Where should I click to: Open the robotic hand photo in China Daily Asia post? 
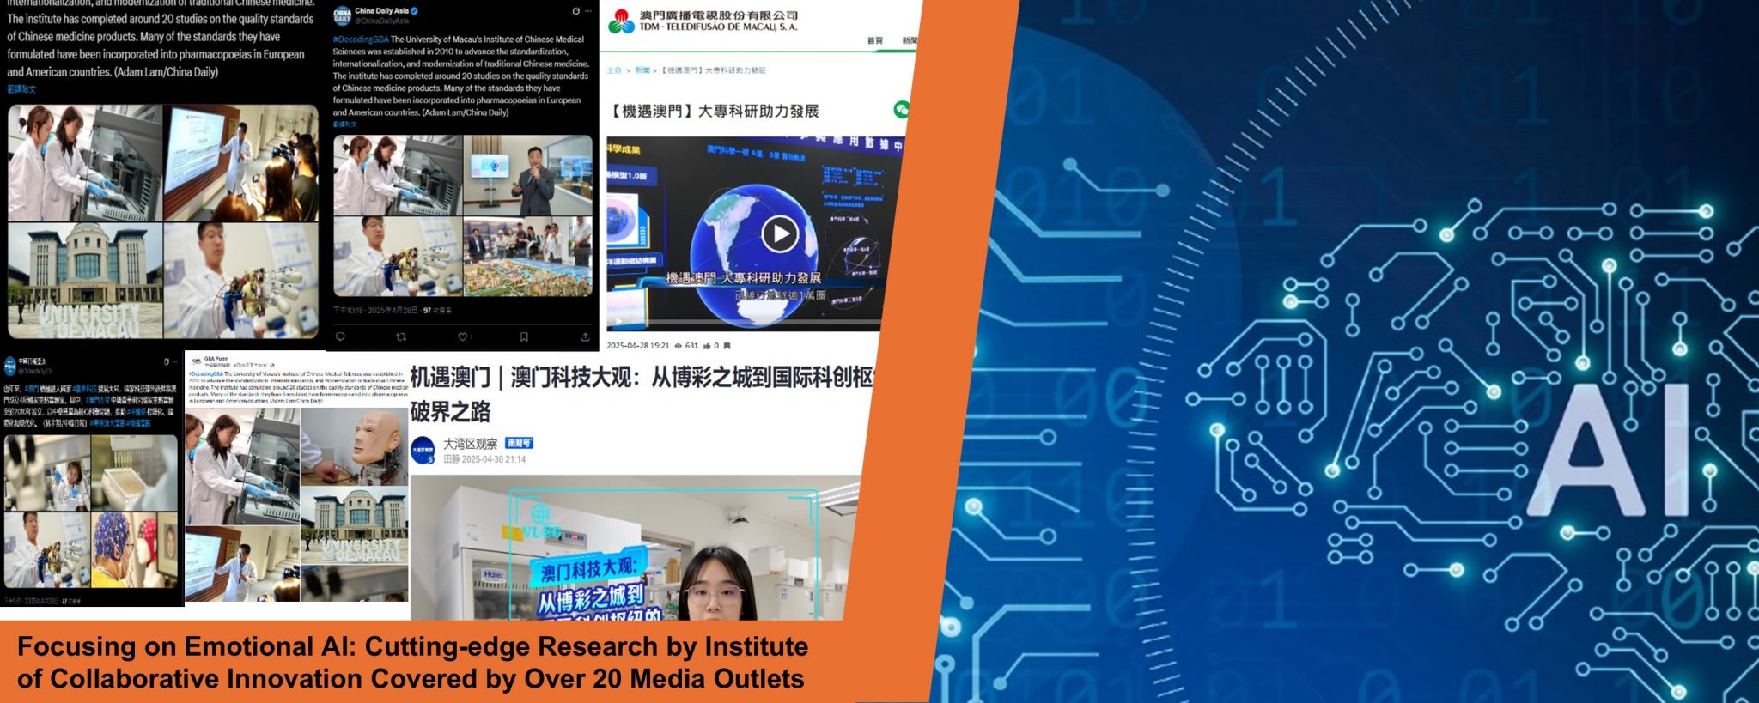point(398,256)
